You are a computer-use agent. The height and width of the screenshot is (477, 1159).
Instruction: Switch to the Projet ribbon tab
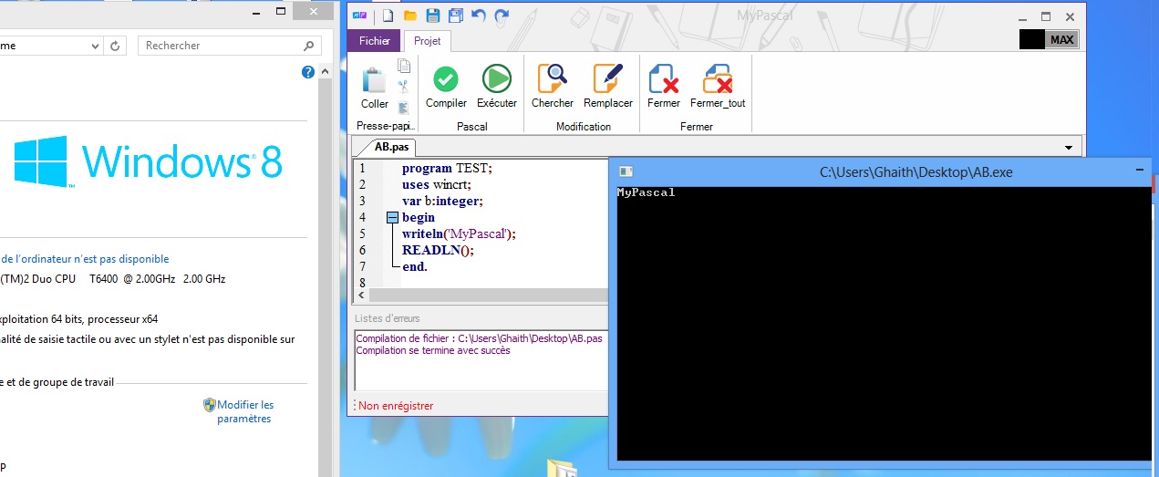tap(427, 41)
